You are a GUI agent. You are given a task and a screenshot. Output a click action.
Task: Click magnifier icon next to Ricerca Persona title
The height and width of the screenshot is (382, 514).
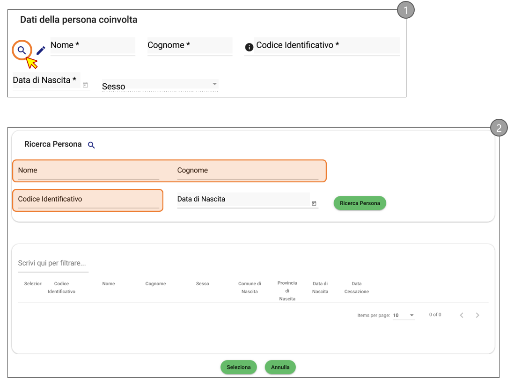coord(91,145)
